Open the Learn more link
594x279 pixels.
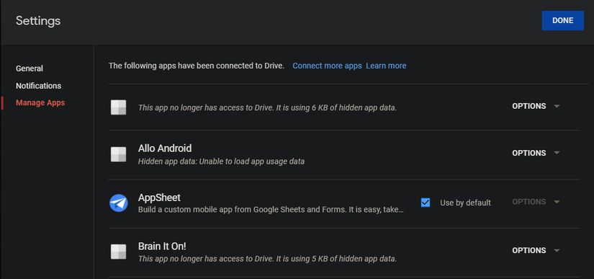pos(386,66)
